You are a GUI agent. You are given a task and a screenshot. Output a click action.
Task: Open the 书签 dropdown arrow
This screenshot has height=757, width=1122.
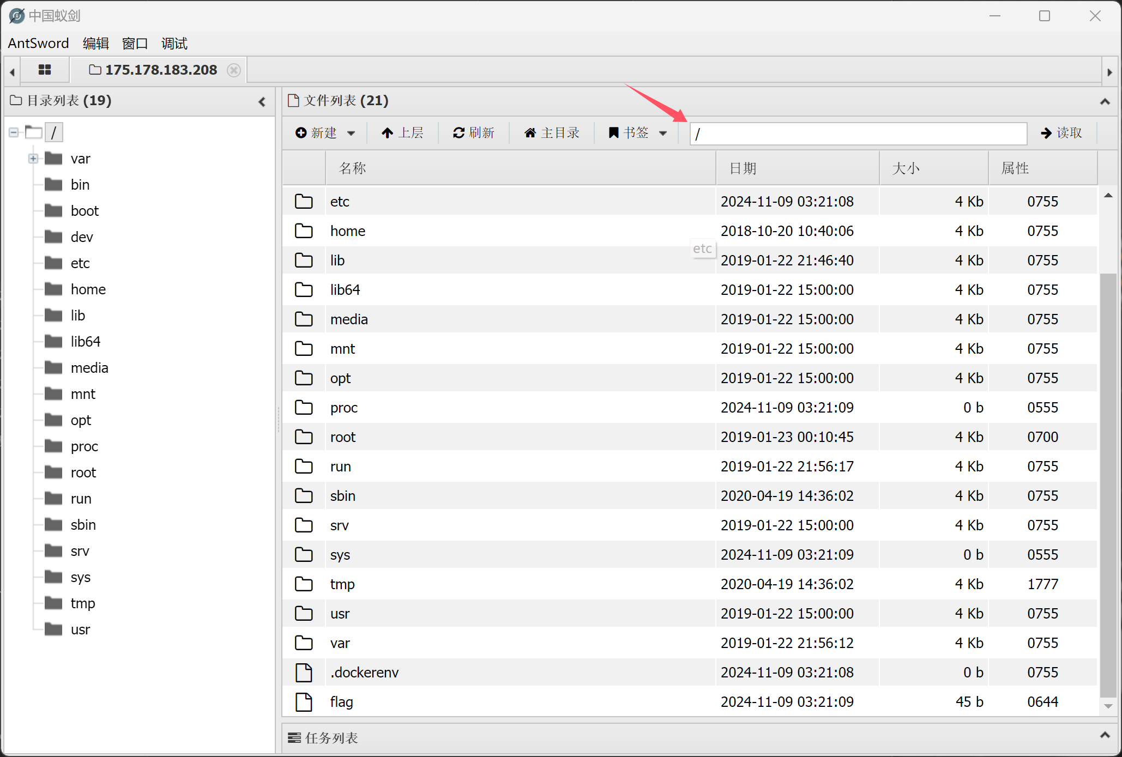[663, 133]
